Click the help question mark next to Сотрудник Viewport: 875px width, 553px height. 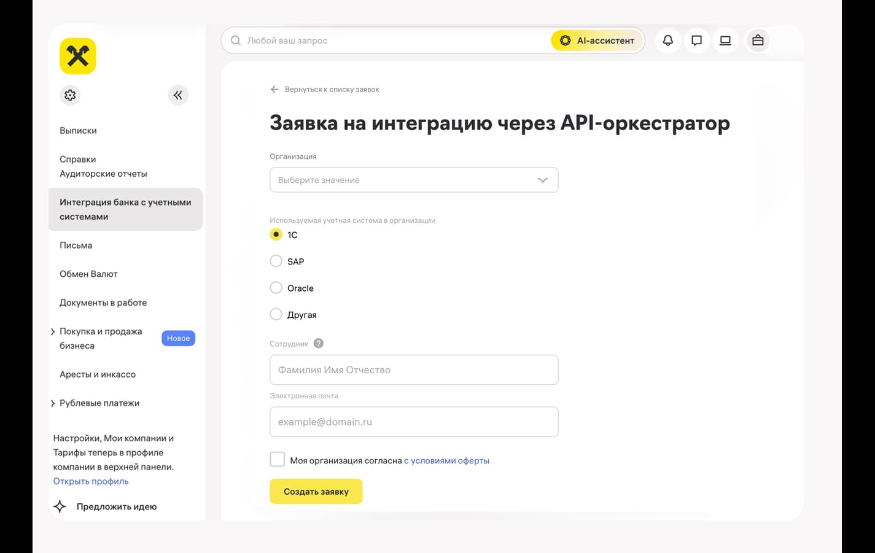tap(319, 344)
